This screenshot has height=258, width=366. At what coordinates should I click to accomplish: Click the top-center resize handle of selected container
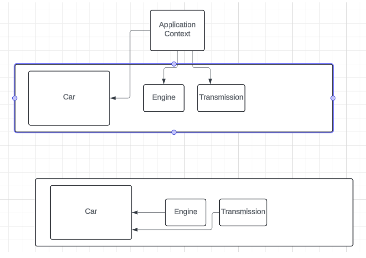click(x=174, y=64)
